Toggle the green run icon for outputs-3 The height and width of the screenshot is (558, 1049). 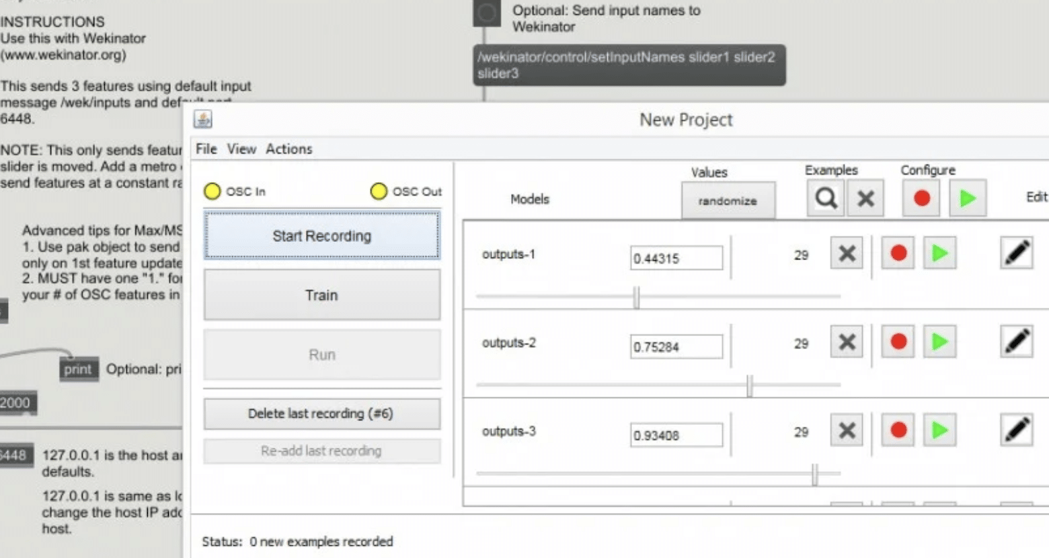point(939,430)
